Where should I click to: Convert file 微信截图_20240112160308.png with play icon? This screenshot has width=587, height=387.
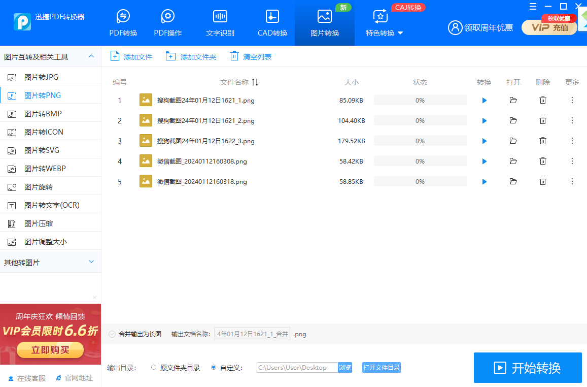pos(484,162)
